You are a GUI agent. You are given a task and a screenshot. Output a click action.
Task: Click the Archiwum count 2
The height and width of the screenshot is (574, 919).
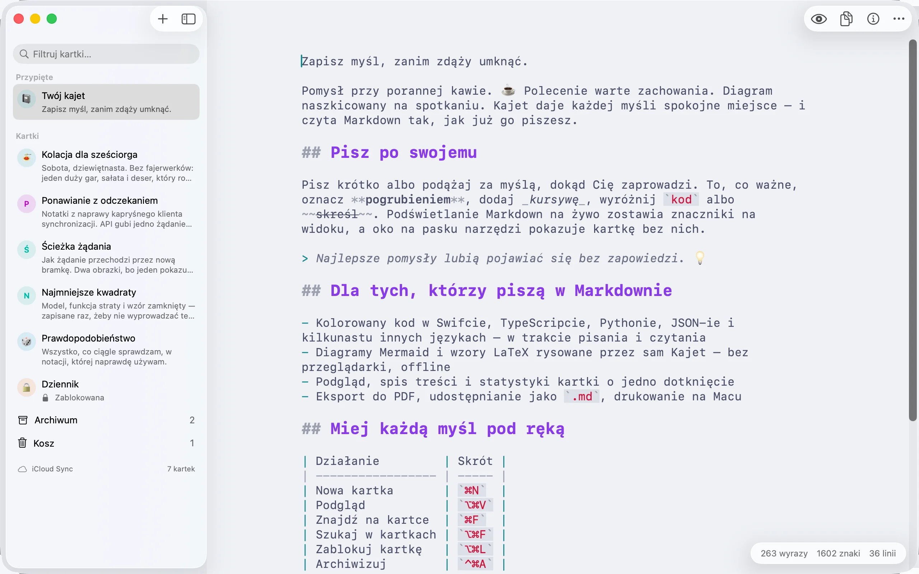coord(192,420)
